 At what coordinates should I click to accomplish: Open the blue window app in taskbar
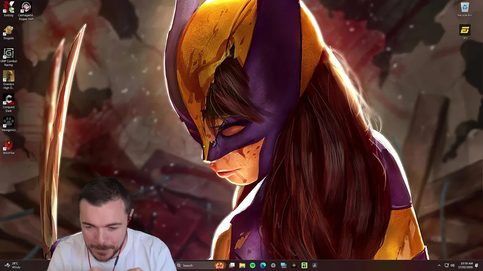pos(283,265)
